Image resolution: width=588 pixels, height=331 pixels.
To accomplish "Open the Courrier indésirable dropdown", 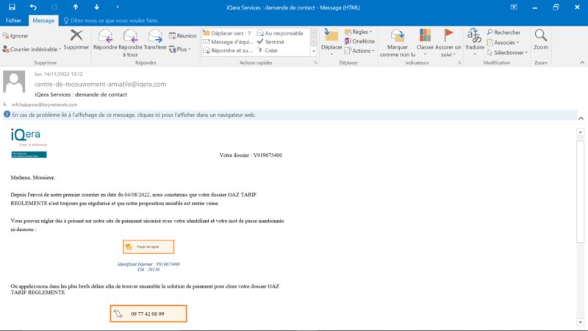I will [32, 49].
